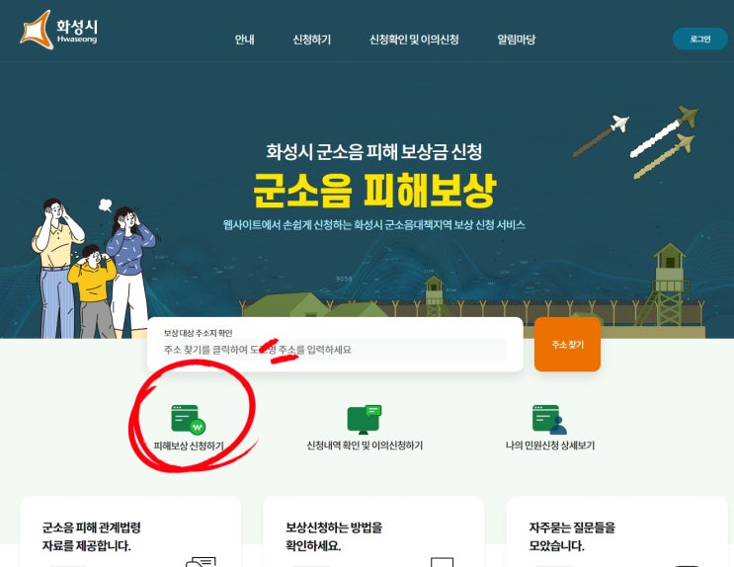Open 신청확인 및 이의신청 menu

pyautogui.click(x=414, y=40)
